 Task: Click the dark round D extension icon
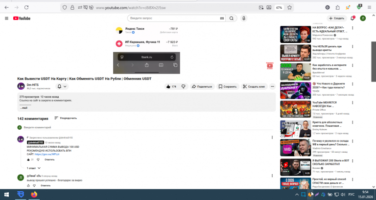coord(328,8)
